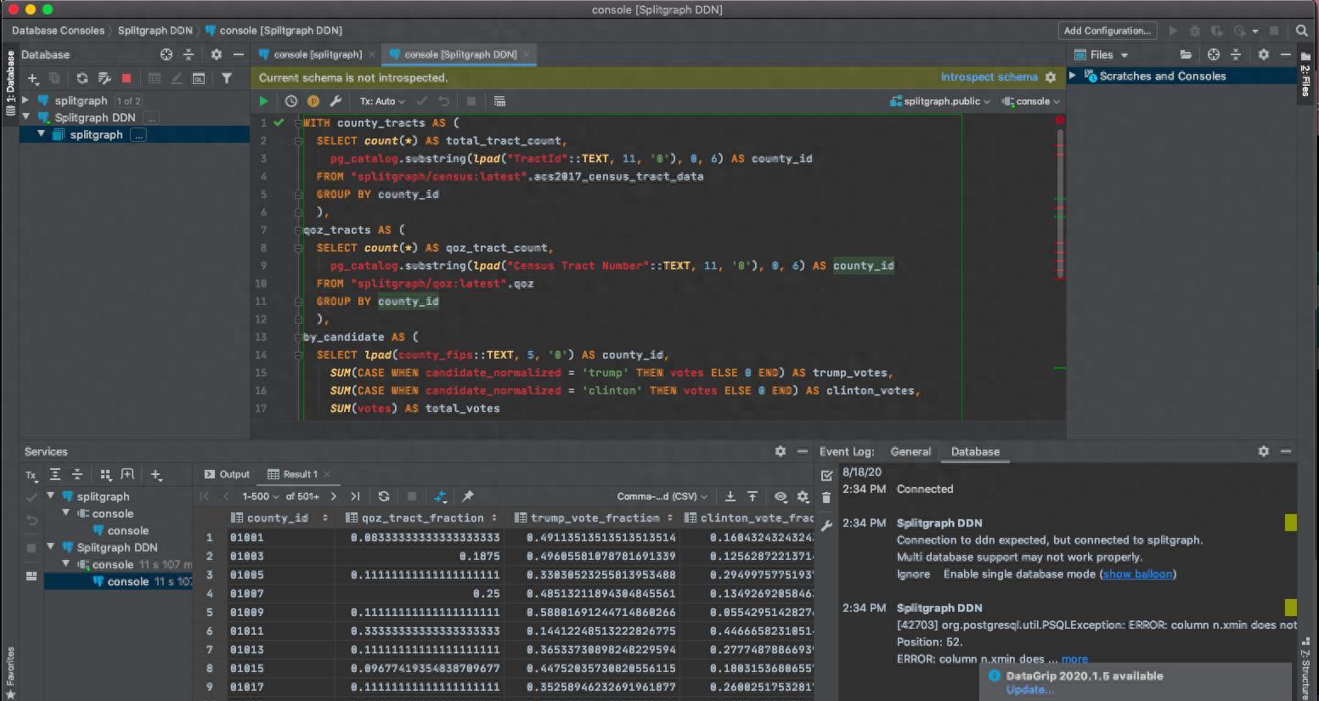Click Add Configuration... button
Screen dimensions: 1319x701
1108,31
